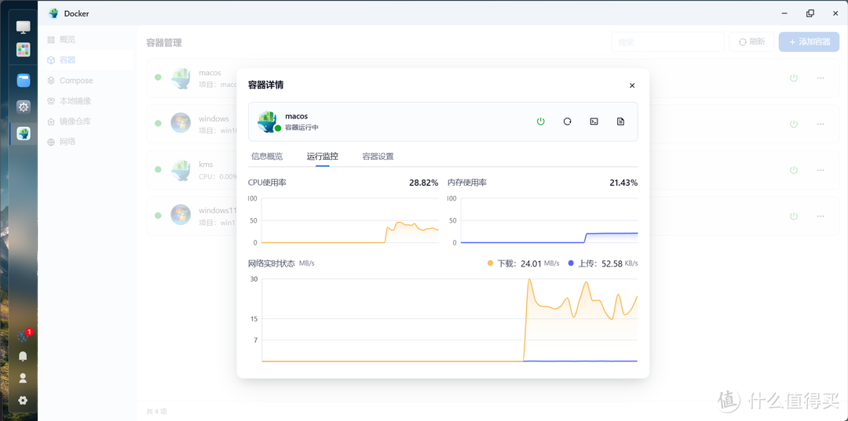Image resolution: width=848 pixels, height=421 pixels.
Task: Close the 容器详情 dialog
Action: coord(631,85)
